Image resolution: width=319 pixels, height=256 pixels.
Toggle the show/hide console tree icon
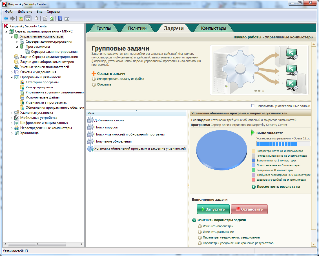(x=28, y=19)
